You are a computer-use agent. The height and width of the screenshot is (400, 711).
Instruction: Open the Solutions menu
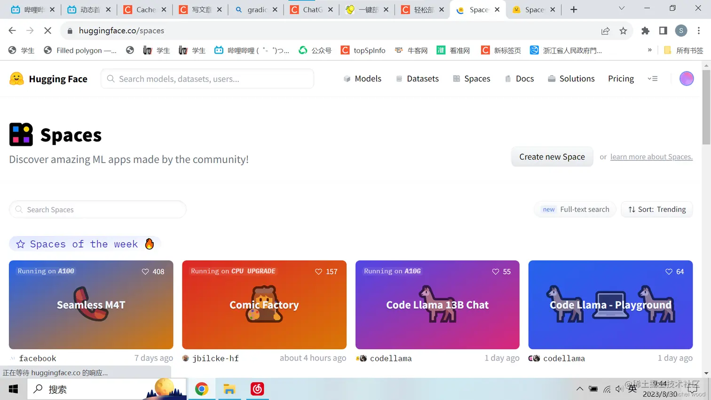571,78
